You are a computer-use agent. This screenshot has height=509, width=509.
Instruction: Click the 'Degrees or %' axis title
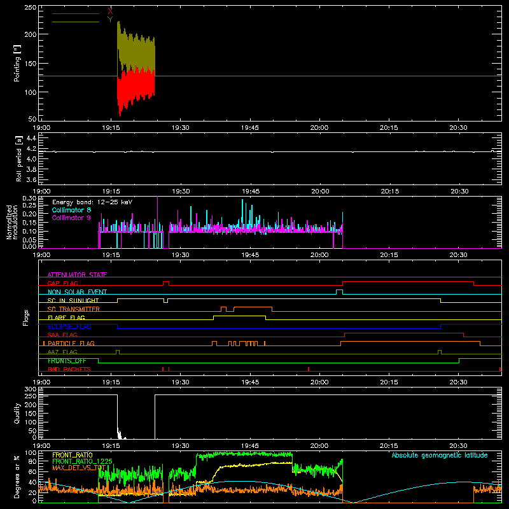click(17, 477)
